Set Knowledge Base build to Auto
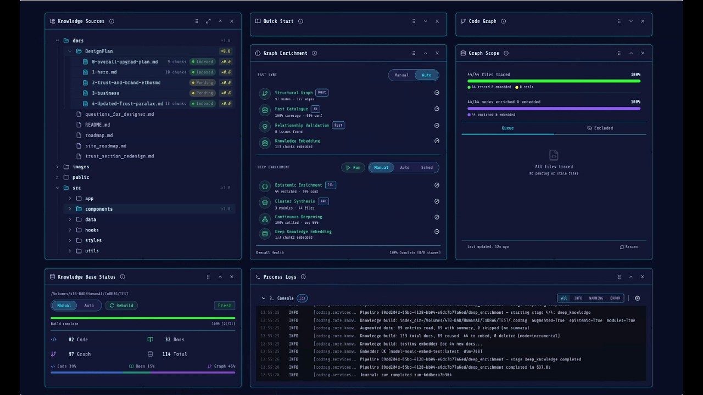703x395 pixels. tap(89, 306)
